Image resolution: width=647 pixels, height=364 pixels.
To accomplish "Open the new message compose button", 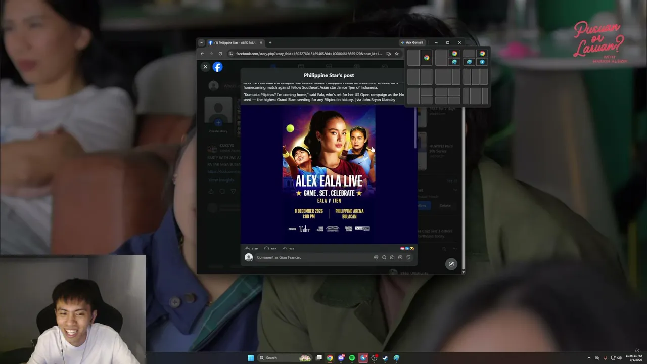I will point(451,264).
